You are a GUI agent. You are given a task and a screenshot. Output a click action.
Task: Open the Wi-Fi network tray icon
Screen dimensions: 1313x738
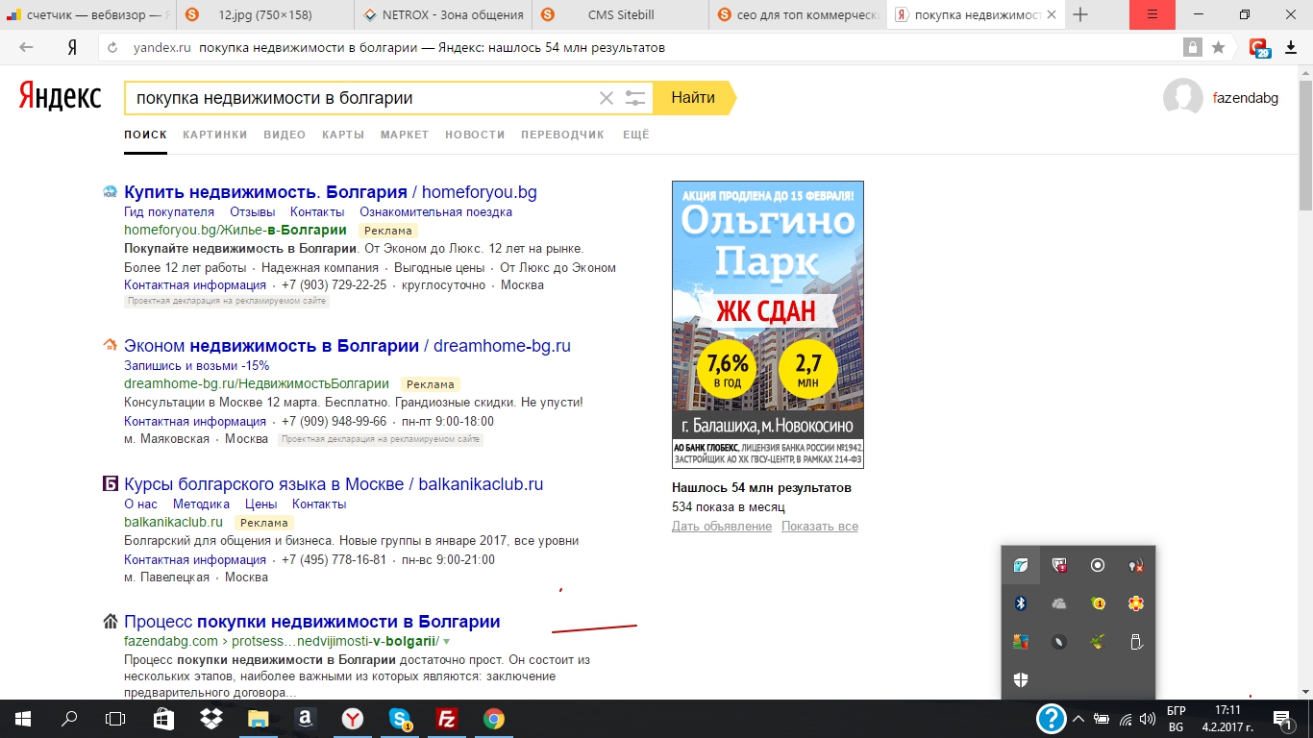point(1124,718)
